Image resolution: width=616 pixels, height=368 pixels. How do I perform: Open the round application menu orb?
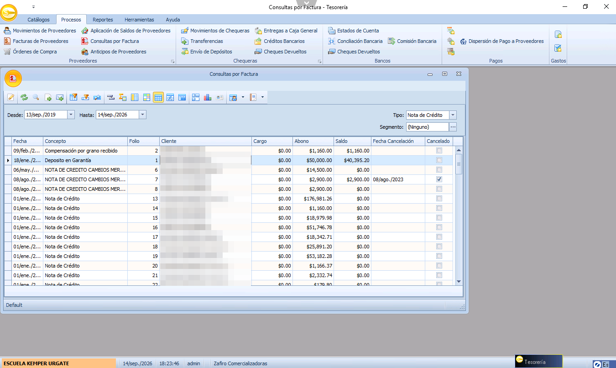[10, 12]
